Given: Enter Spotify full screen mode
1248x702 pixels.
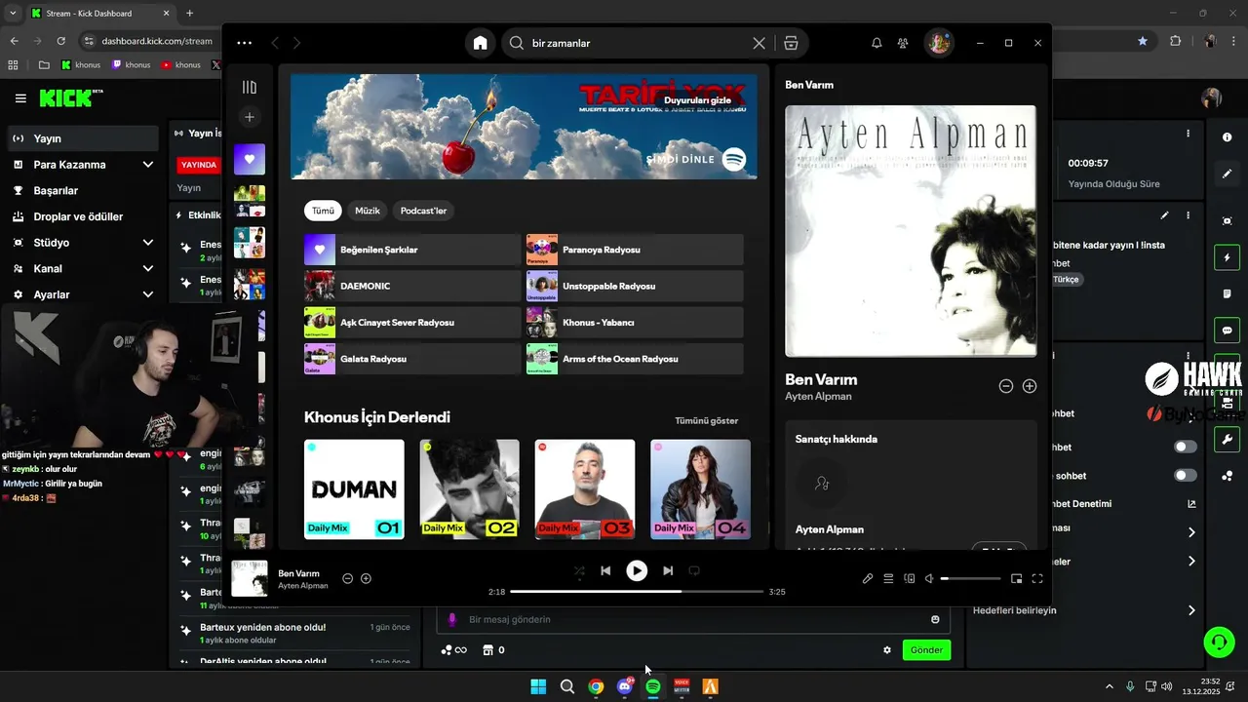Looking at the screenshot, I should (1037, 579).
